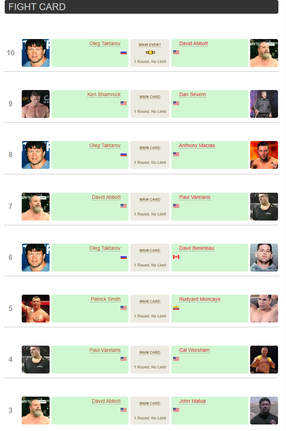This screenshot has height=431, width=286.
Task: Click the championship belt icon in main event
Action: click(150, 52)
